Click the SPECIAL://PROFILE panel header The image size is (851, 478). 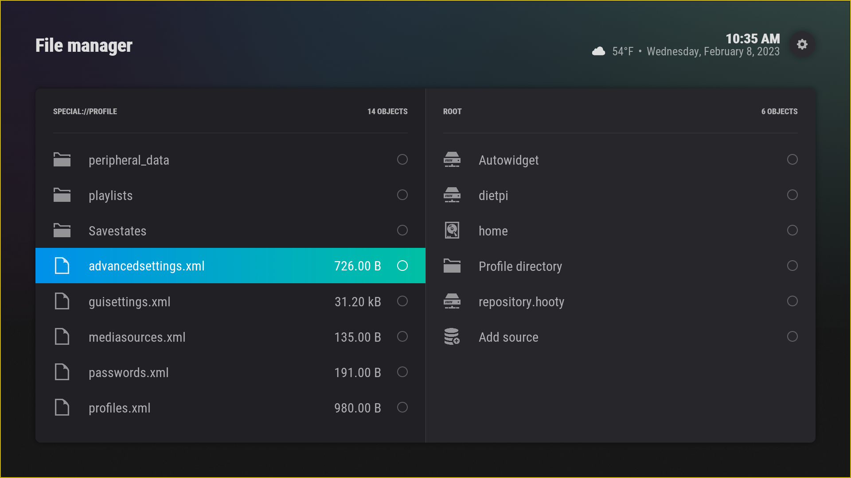85,112
